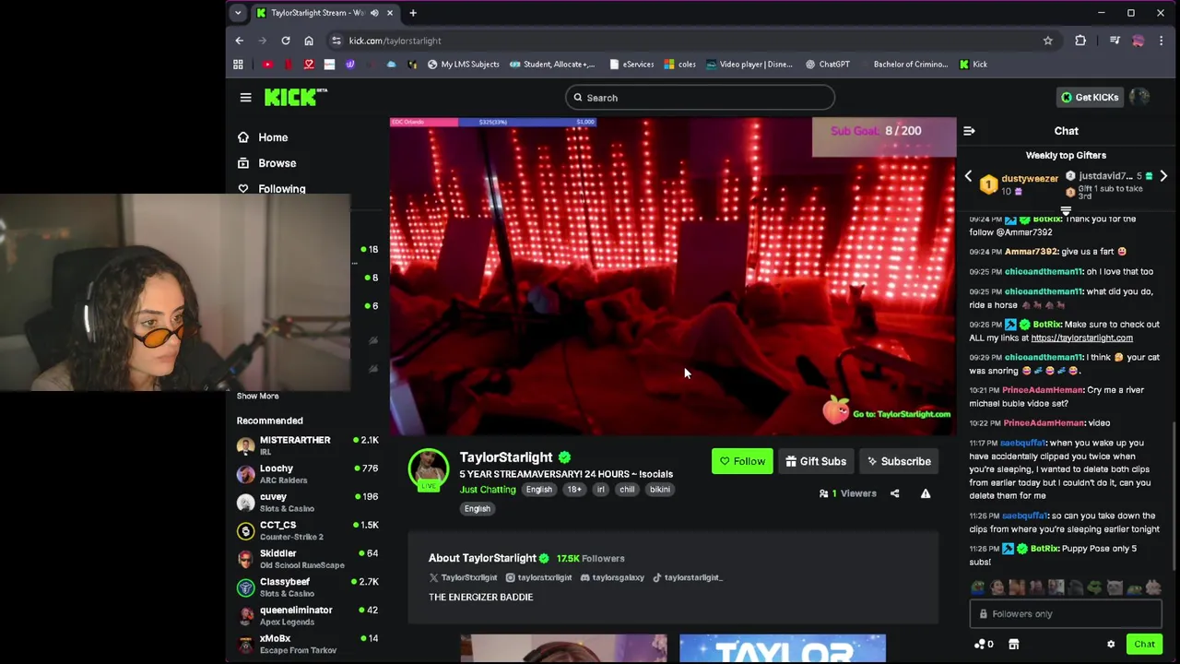This screenshot has width=1180, height=664.
Task: Click the Kick search field
Action: tap(700, 98)
